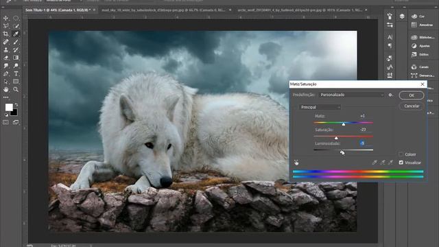Select the Quick Selection tool
439x247 pixels.
[x=16, y=26]
